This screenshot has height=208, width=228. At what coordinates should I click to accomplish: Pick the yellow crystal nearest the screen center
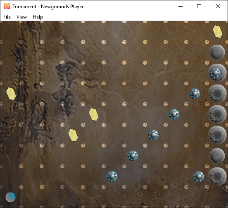point(94,114)
